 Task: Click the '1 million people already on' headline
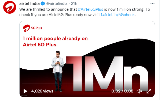point(55,39)
